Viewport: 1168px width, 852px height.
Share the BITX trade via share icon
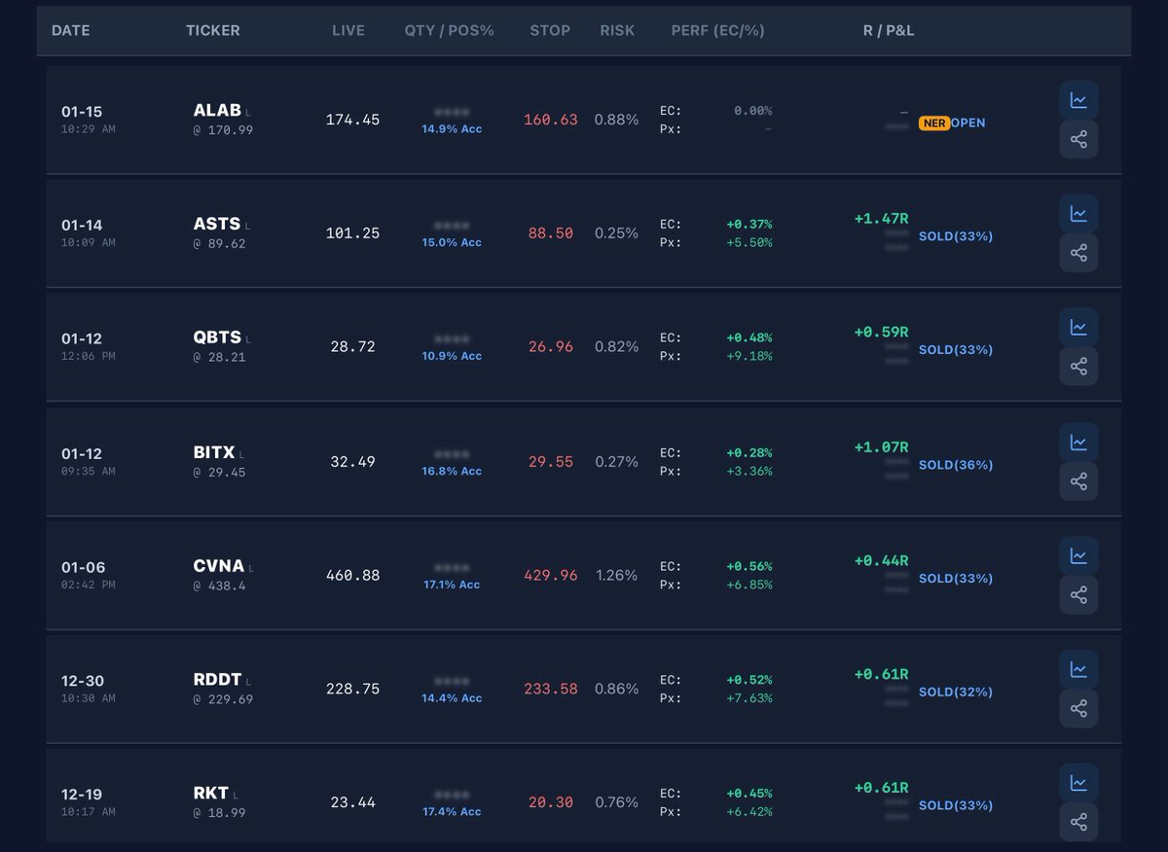coord(1078,480)
